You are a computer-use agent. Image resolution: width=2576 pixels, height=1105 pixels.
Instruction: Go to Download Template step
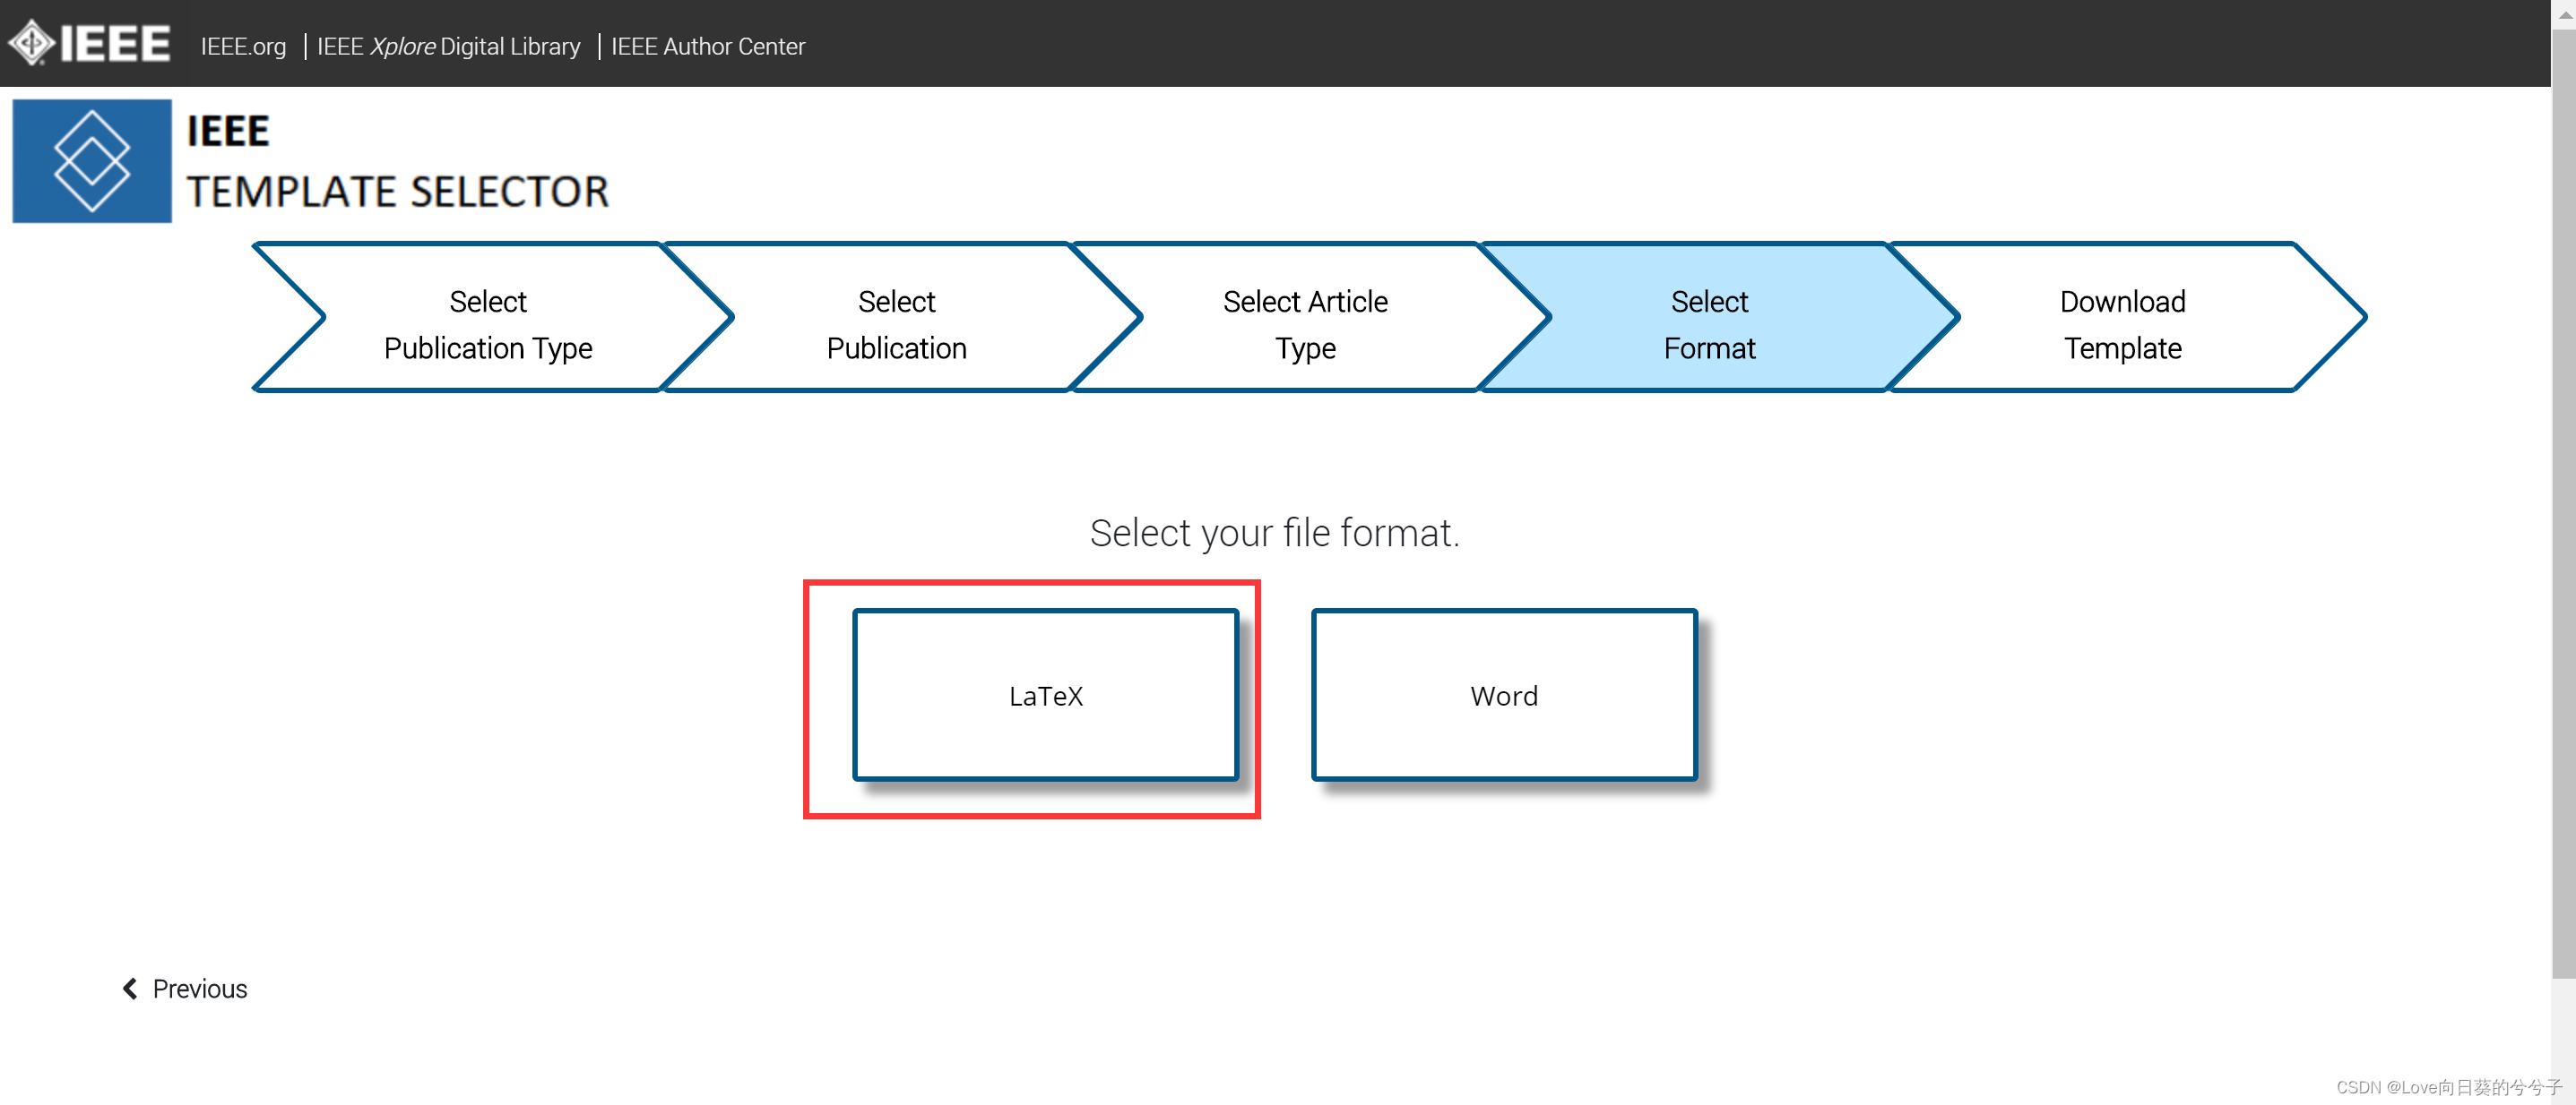pos(2121,323)
